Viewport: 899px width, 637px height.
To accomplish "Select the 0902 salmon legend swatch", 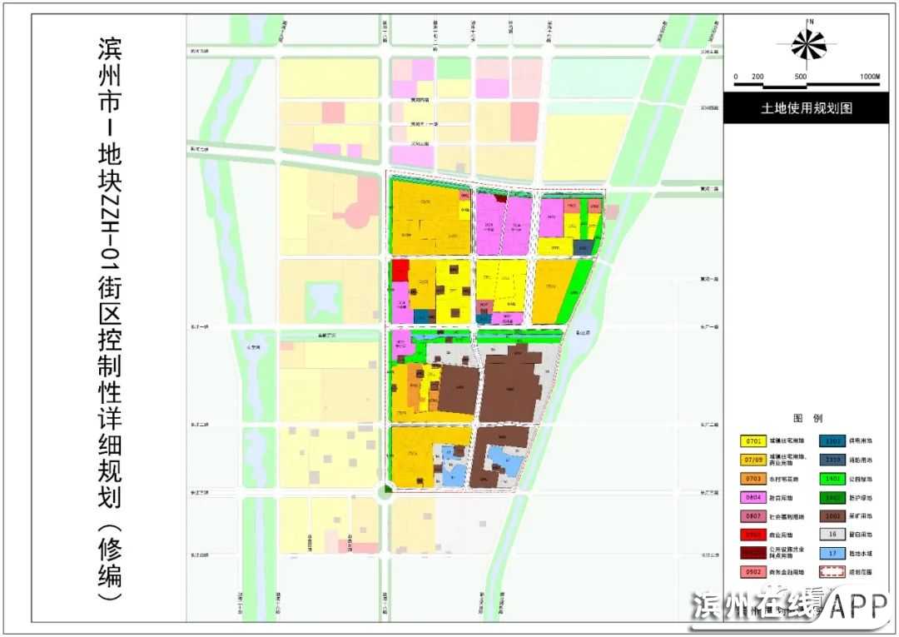I will tap(754, 572).
